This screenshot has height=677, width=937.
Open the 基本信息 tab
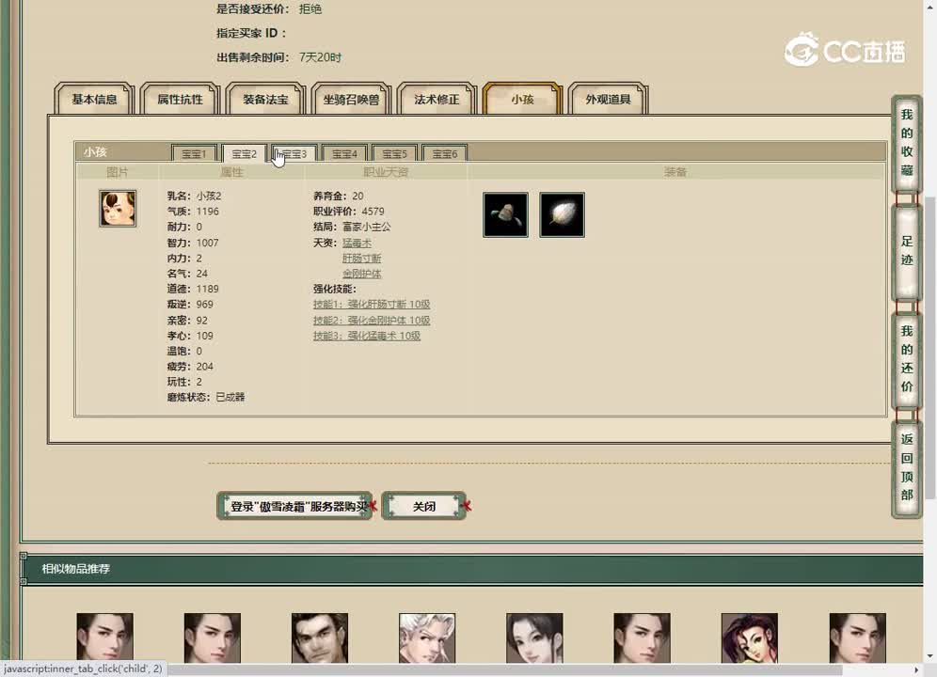coord(94,99)
